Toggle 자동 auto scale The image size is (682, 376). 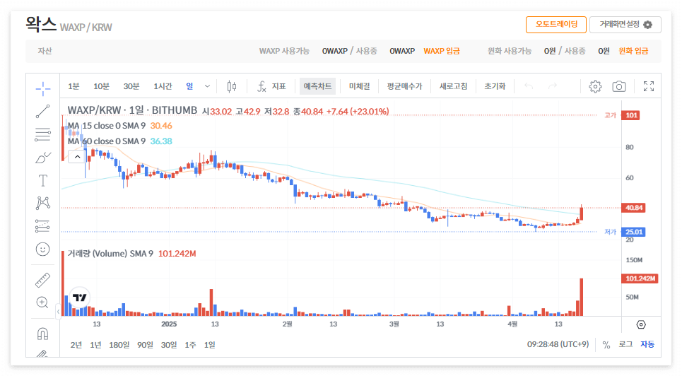click(x=647, y=344)
